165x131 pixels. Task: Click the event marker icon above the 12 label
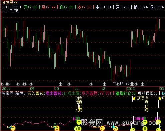pos(104,84)
